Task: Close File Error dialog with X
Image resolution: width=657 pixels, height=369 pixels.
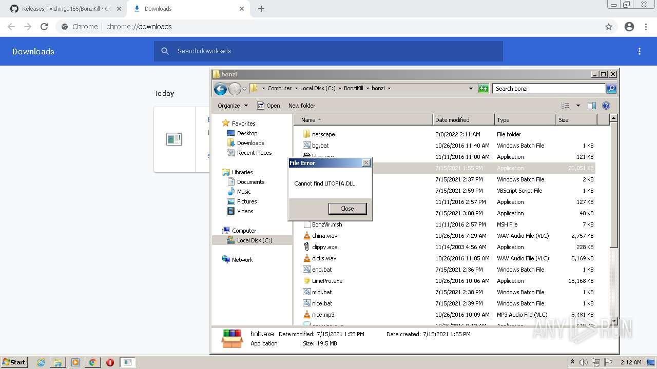Action: coord(366,163)
